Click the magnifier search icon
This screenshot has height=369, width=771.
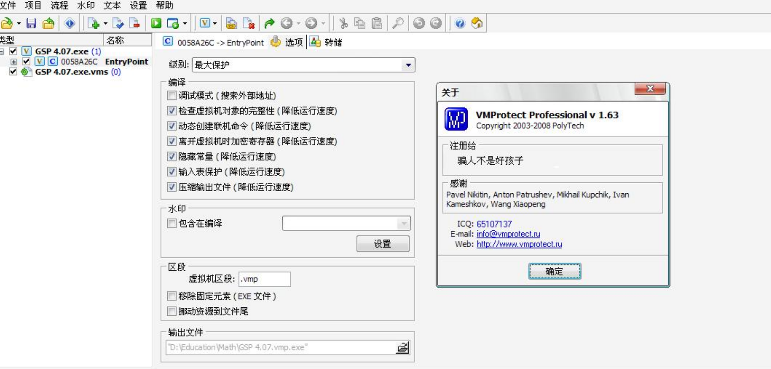(398, 23)
